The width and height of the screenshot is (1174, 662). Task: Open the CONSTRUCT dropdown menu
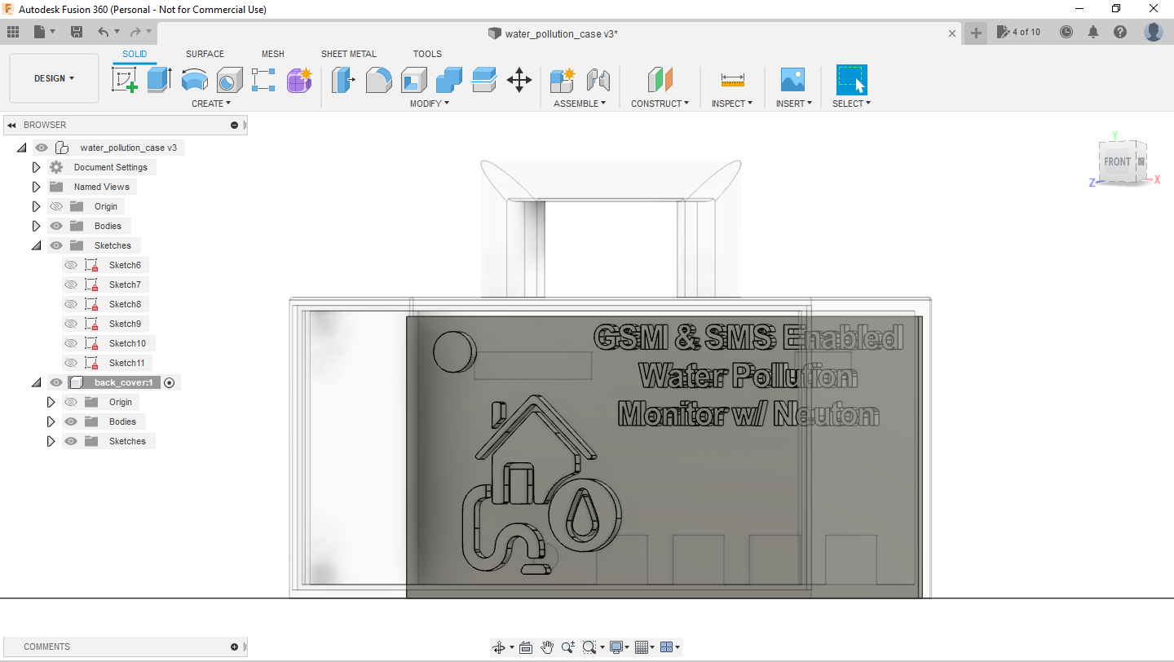660,104
